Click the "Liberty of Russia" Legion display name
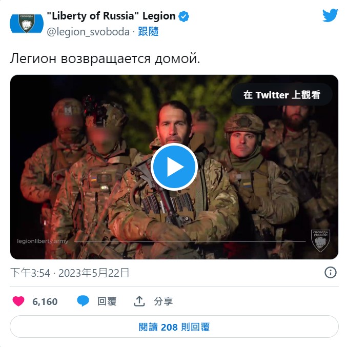The width and height of the screenshot is (347, 347). [x=111, y=16]
